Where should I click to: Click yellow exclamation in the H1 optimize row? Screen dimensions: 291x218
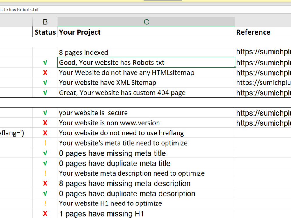pyautogui.click(x=45, y=203)
